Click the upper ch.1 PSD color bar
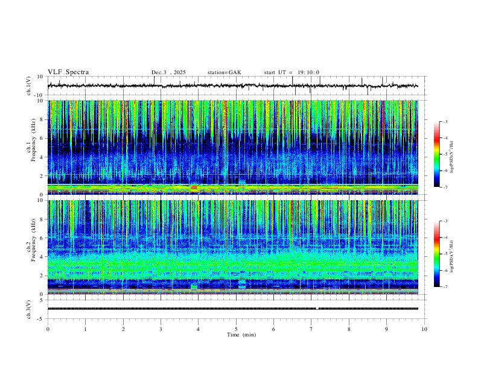 click(436, 154)
